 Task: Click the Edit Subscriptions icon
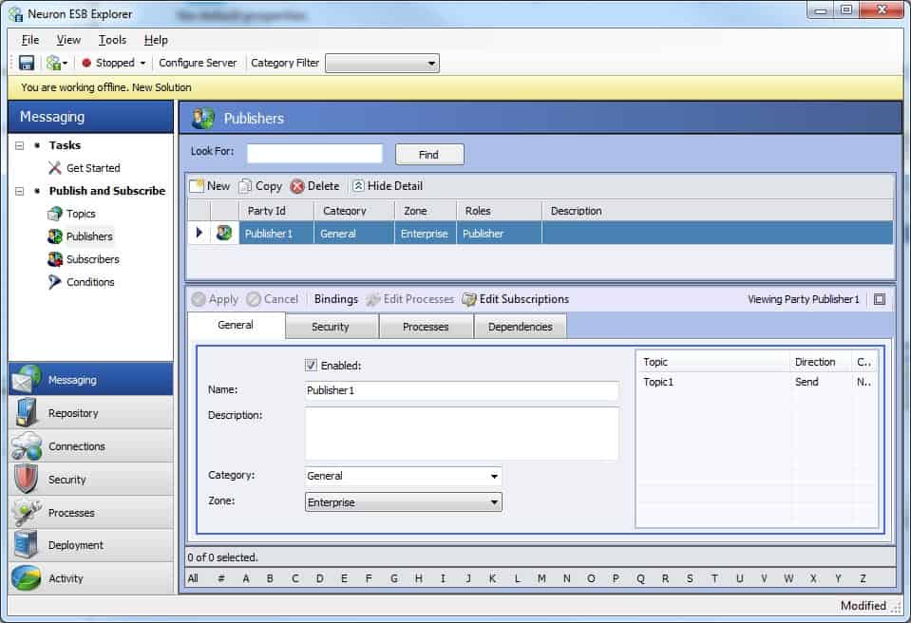(469, 299)
